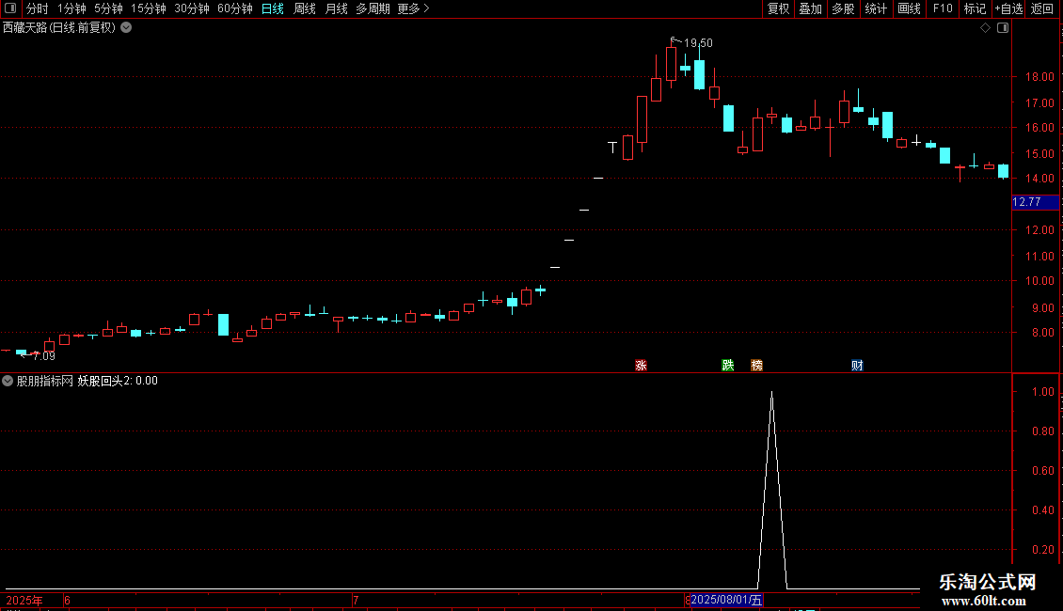Select the 5分钟 period tab
The height and width of the screenshot is (611, 1063).
click(x=108, y=8)
